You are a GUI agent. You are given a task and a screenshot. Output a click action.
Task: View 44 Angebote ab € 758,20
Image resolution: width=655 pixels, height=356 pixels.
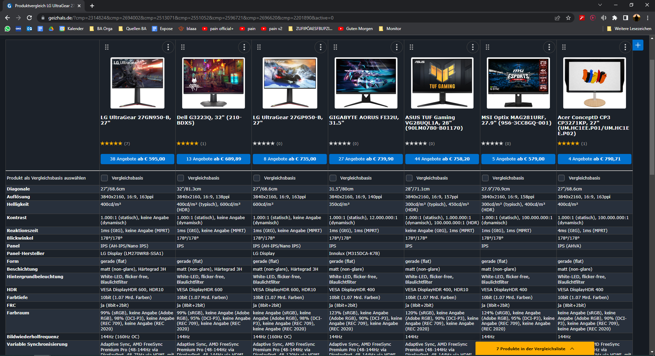tap(442, 159)
